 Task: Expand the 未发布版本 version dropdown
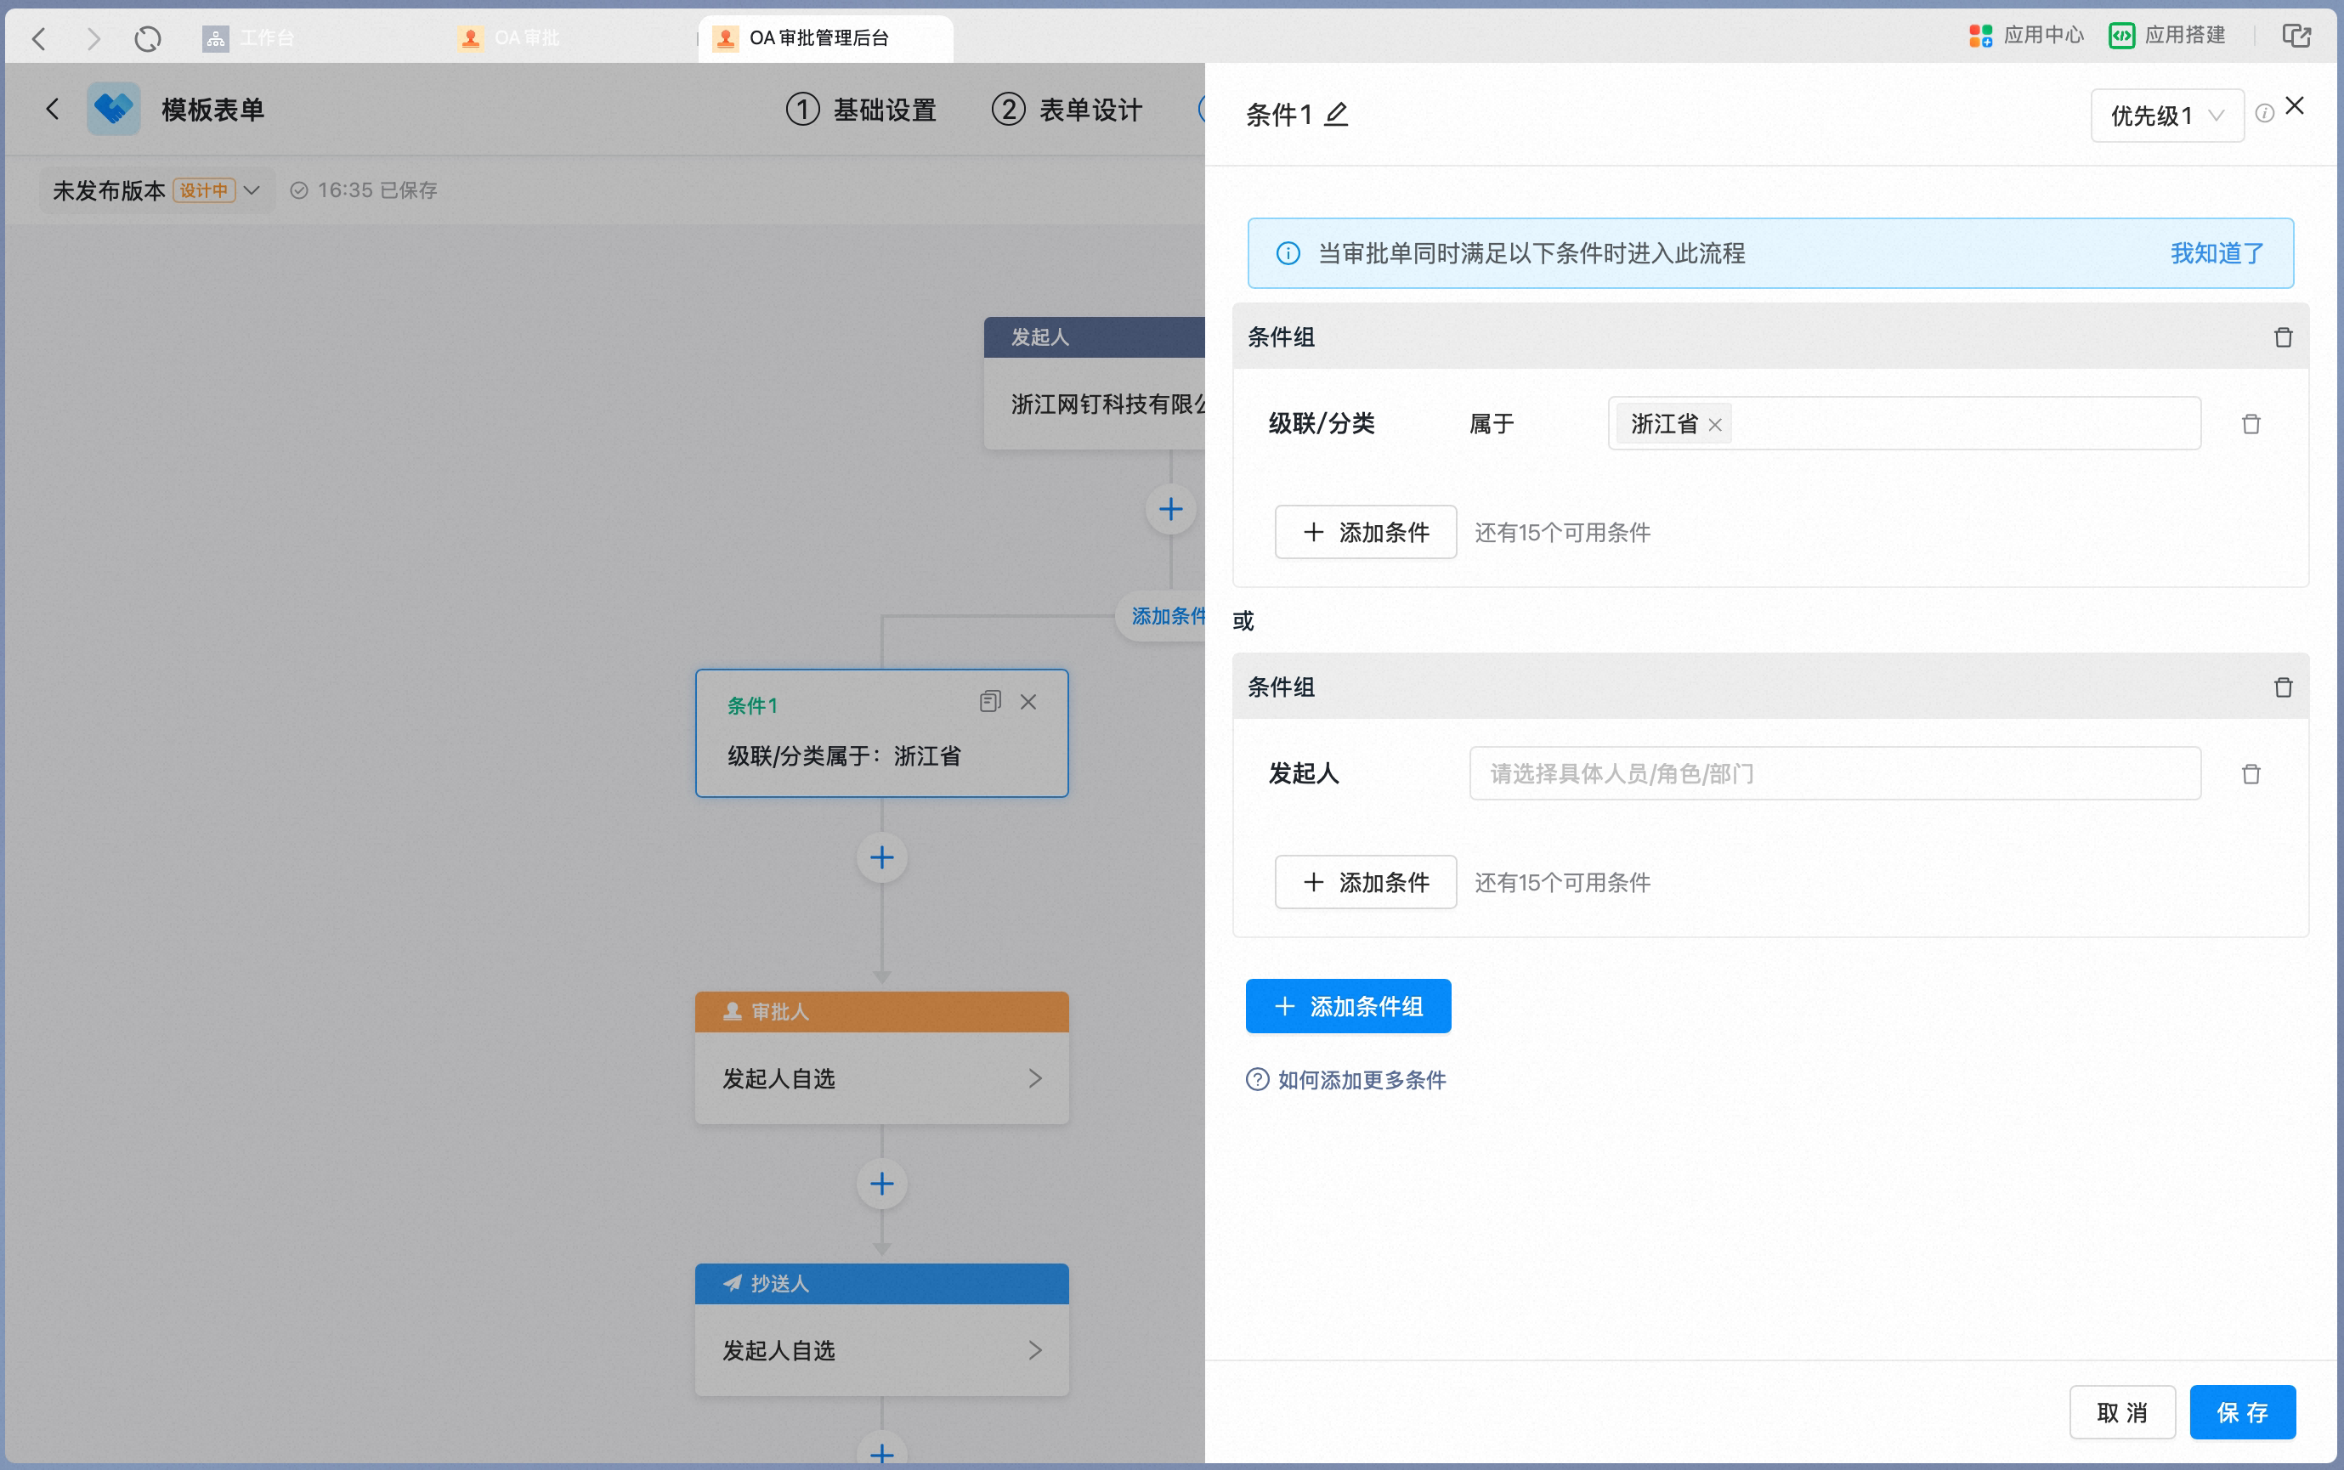[157, 190]
